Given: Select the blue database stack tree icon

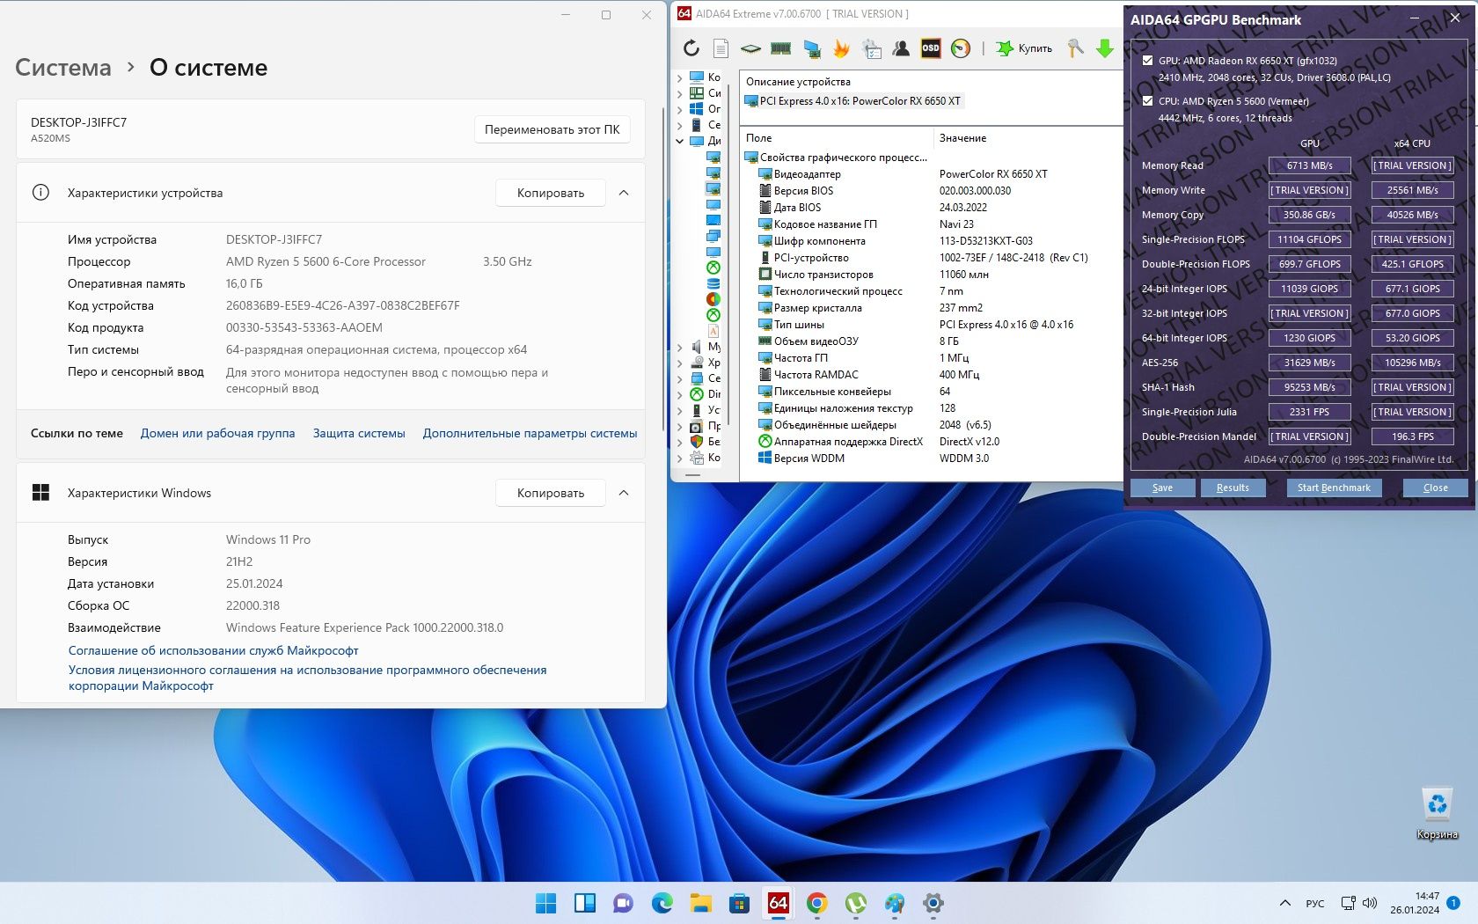Looking at the screenshot, I should coord(713,283).
